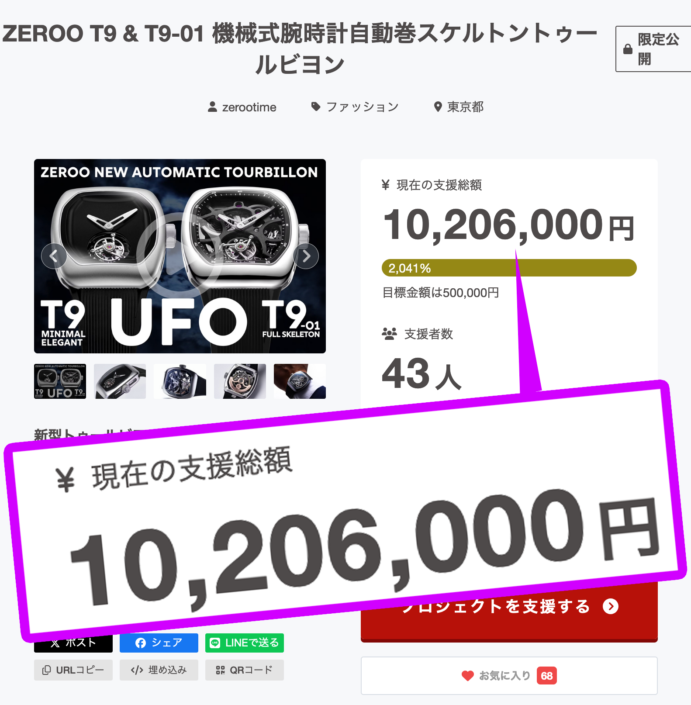
Task: Click the 2,041% funding progress bar
Action: [x=509, y=268]
